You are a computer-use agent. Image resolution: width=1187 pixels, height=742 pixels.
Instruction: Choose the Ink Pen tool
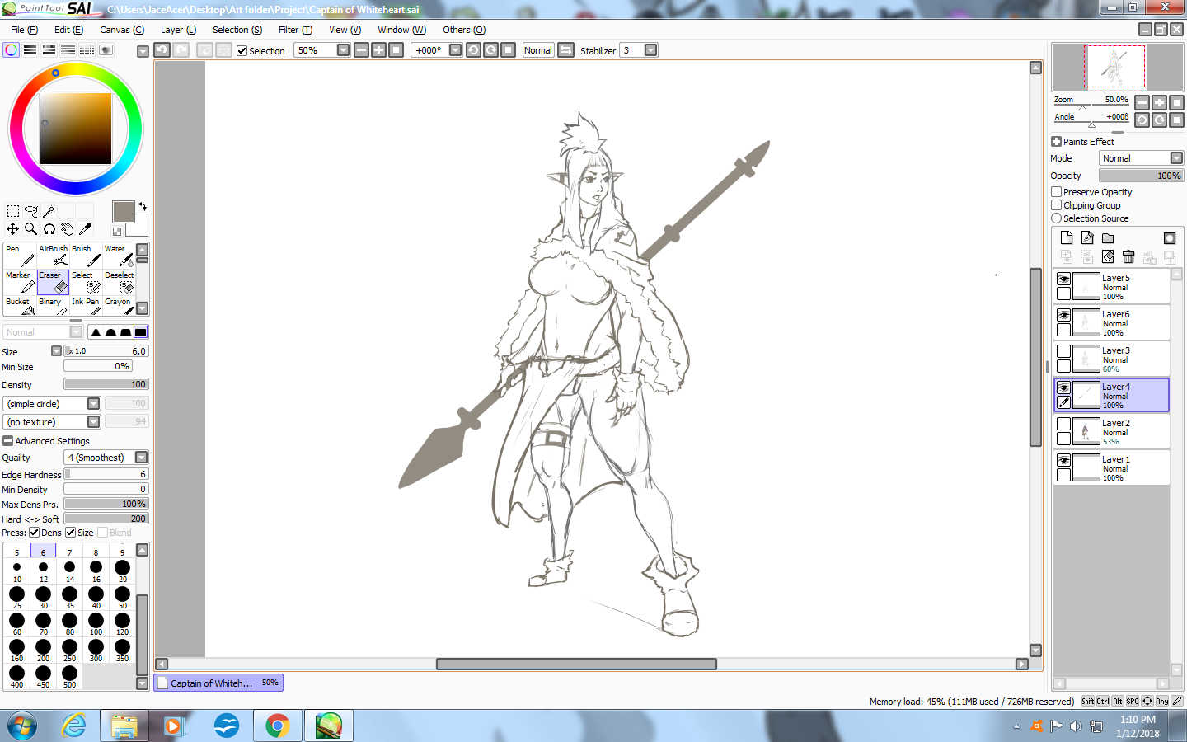86,306
